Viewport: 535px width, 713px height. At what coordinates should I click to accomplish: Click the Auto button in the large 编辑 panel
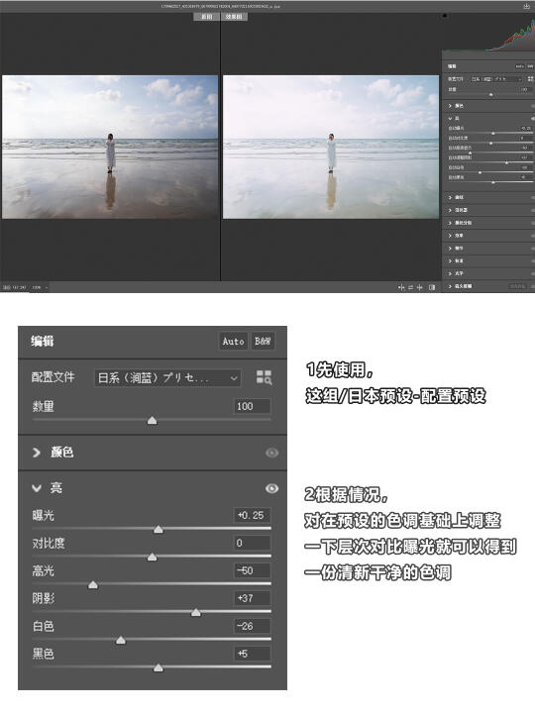pos(234,341)
